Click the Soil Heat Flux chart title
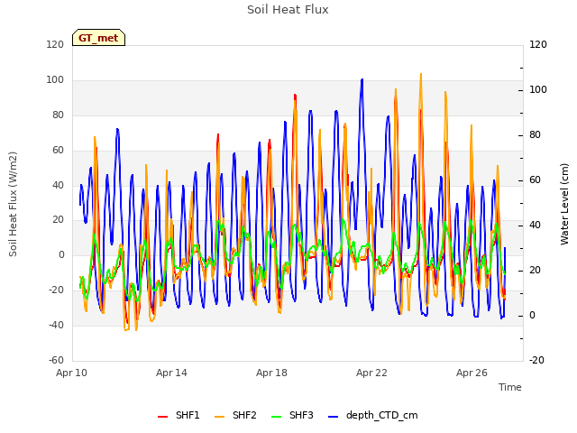The height and width of the screenshot is (433, 577). click(x=288, y=10)
